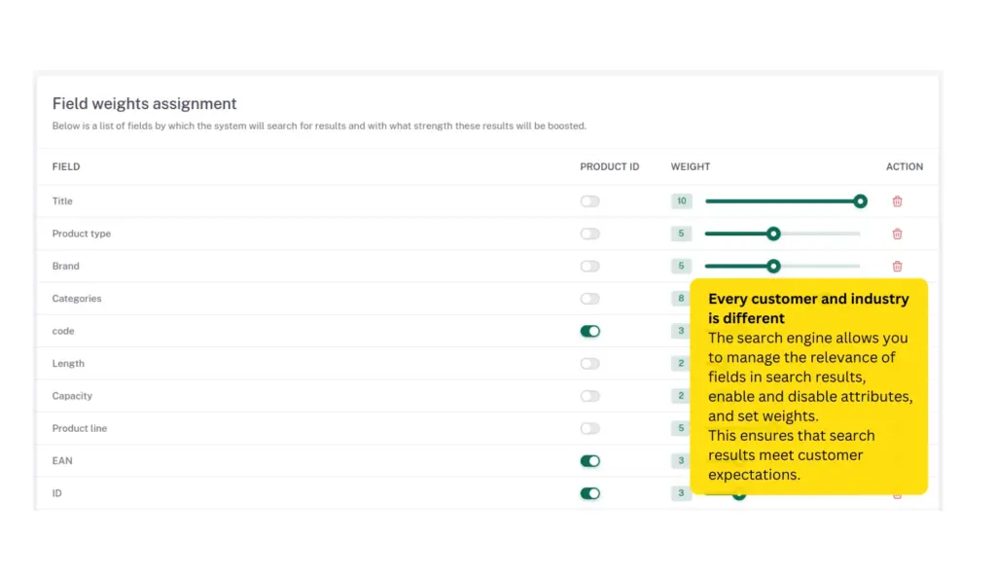Turn off Product ID for EAN
The image size is (996, 576).
pos(589,461)
